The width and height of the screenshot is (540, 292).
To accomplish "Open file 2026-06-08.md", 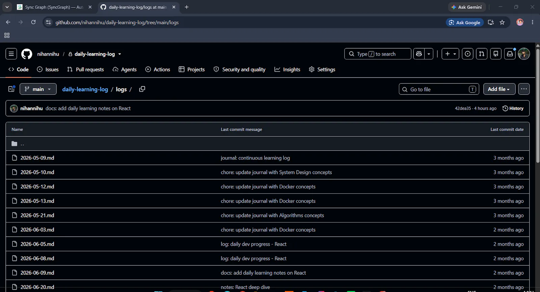I will click(37, 258).
